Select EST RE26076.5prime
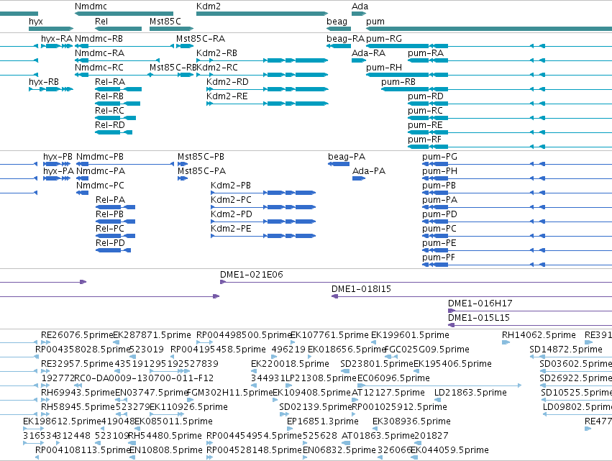Screen dimensions: 612x461 [45, 342]
